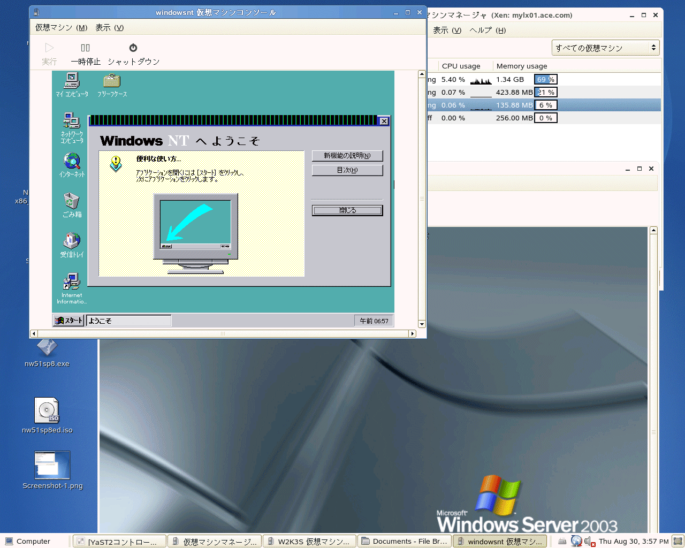Select the VM row with 423.88 MB memory
This screenshot has height=548, width=685.
[x=544, y=92]
